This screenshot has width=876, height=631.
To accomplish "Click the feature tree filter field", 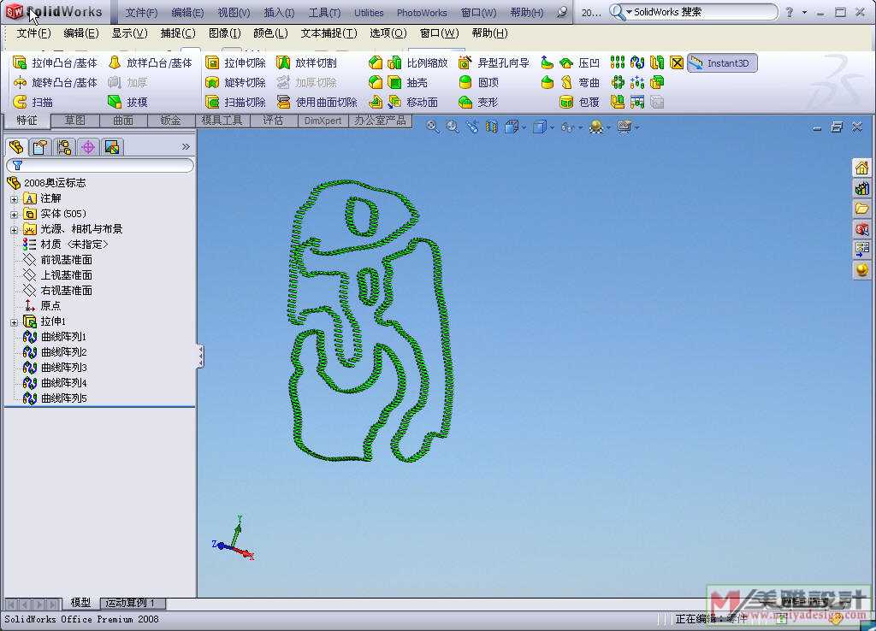I will 101,165.
